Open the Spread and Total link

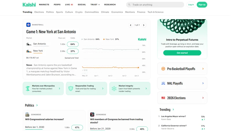coord(72,58)
